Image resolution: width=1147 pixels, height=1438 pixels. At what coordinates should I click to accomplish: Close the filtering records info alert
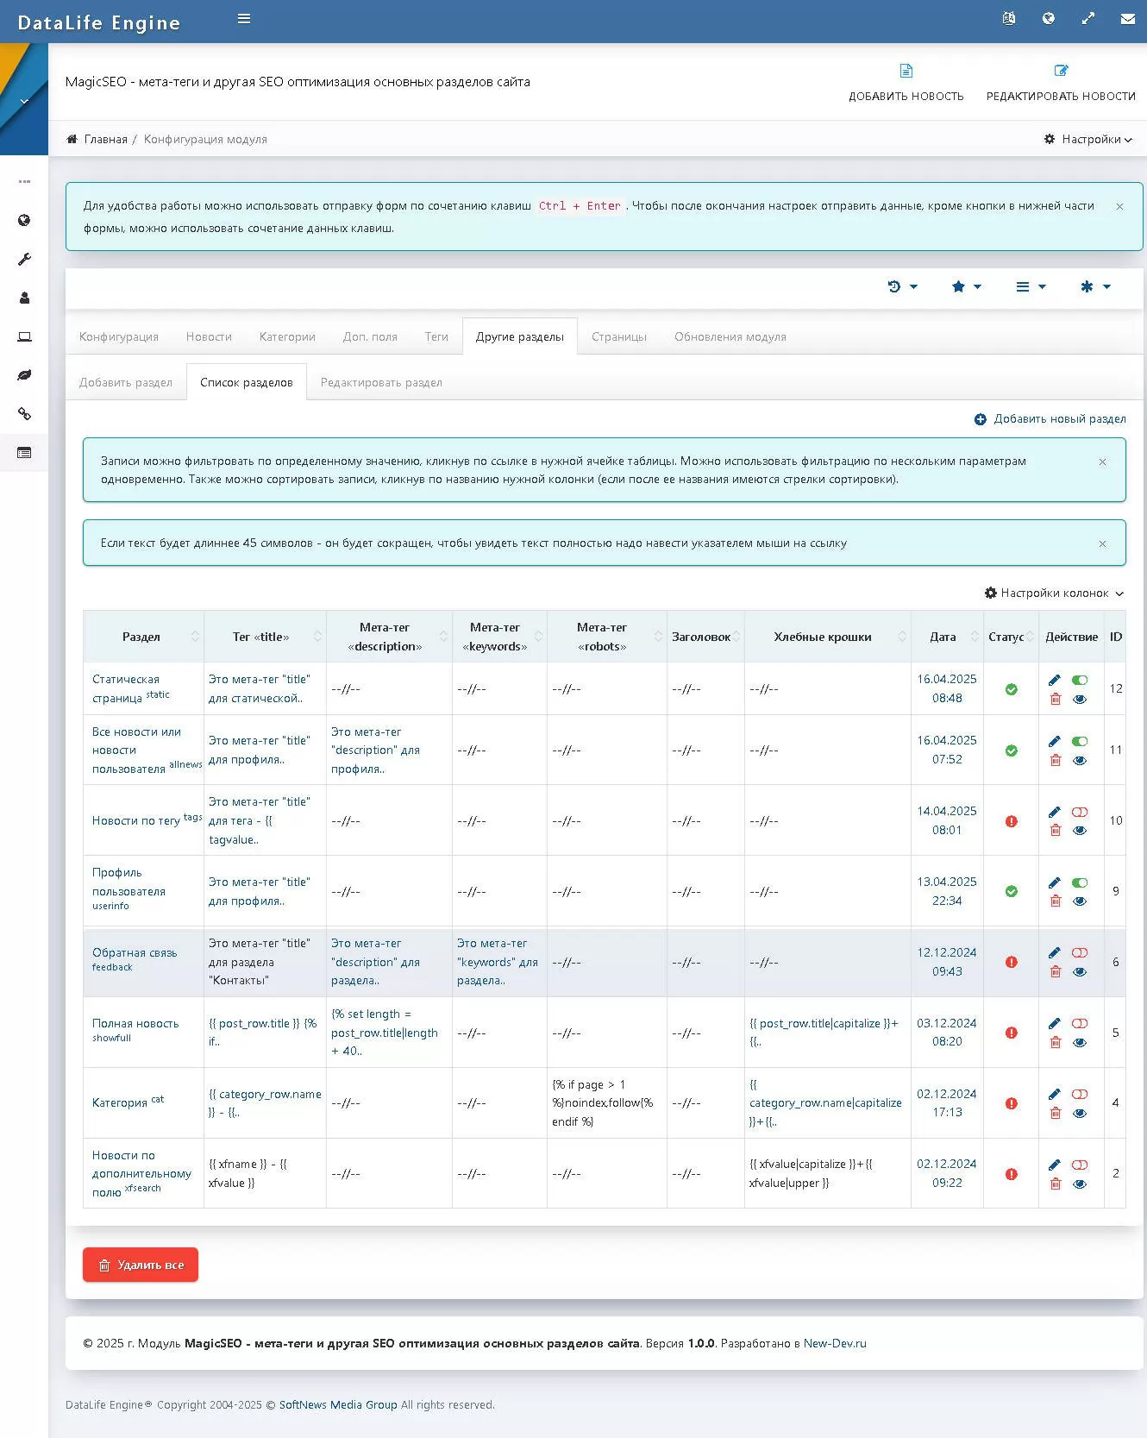pos(1102,462)
